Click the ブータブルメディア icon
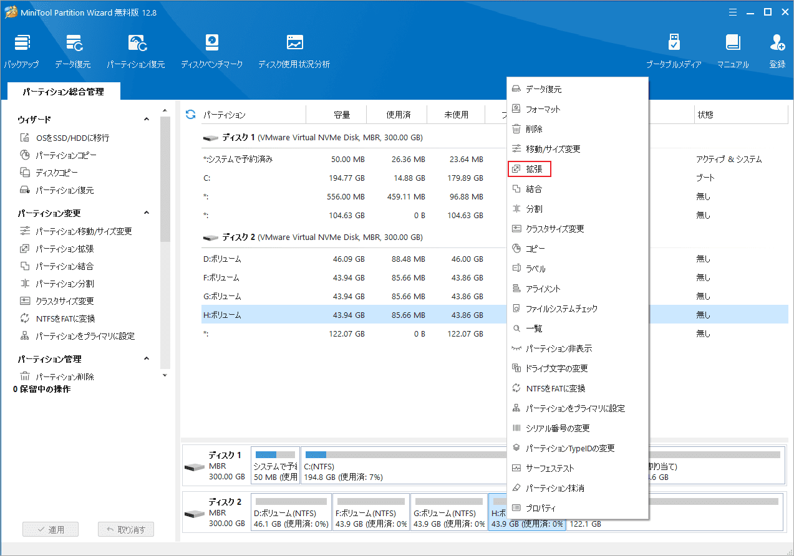 674,49
